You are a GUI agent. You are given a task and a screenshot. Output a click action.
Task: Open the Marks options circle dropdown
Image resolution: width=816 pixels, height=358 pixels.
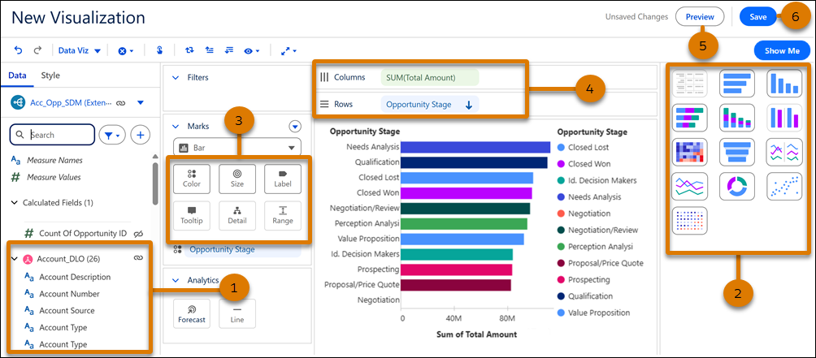pyautogui.click(x=295, y=127)
